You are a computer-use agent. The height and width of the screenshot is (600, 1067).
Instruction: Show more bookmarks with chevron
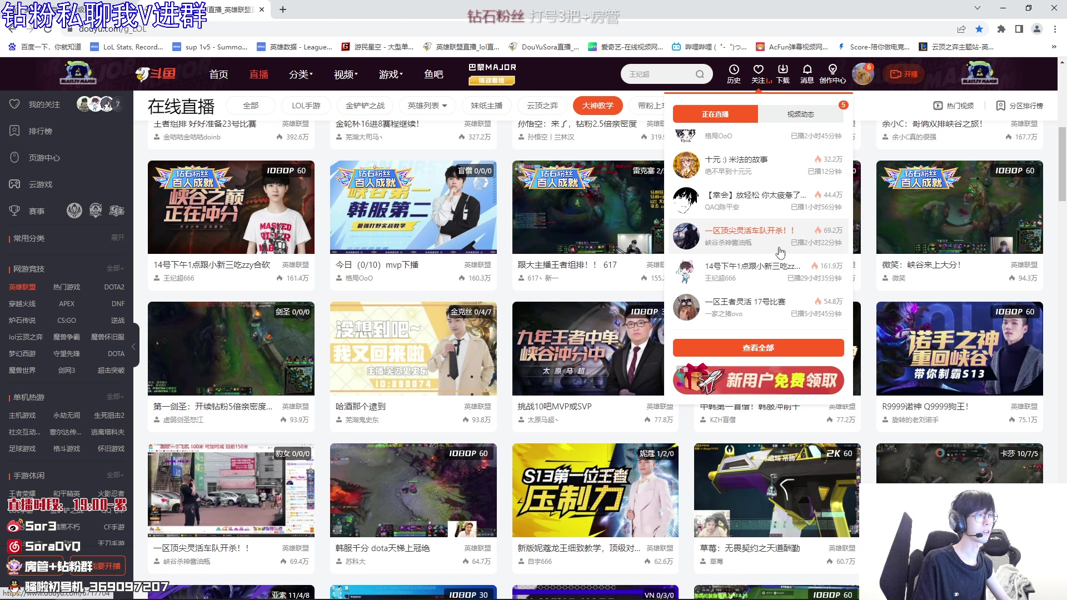tap(1054, 47)
